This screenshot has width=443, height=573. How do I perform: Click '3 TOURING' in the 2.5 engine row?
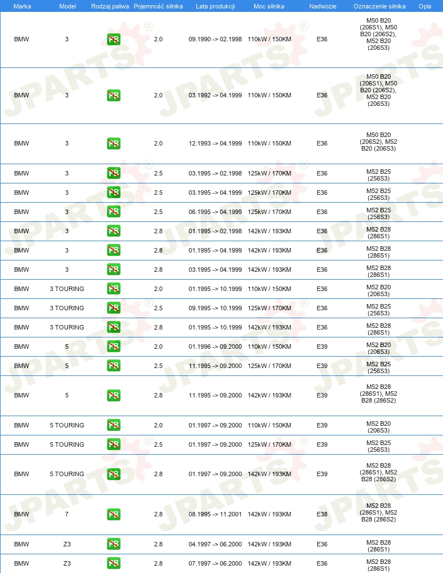pyautogui.click(x=67, y=308)
